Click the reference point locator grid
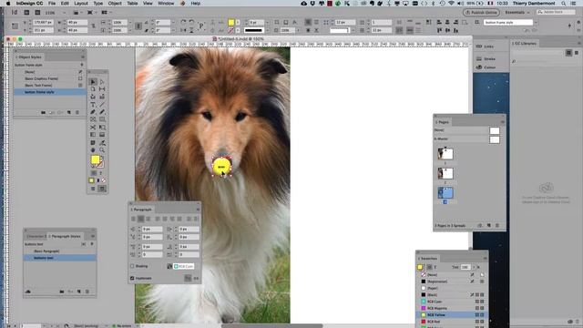The width and height of the screenshot is (583, 328). coord(15,26)
